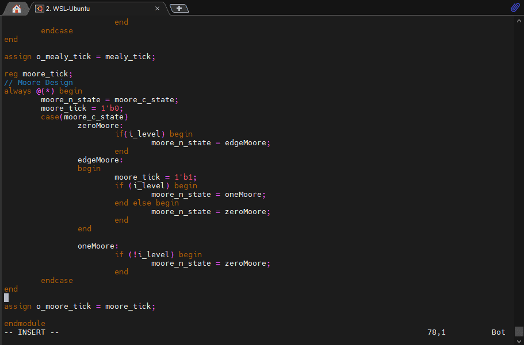
Task: Click "assign o_moore_tick = moore_tick;"
Action: coord(80,307)
